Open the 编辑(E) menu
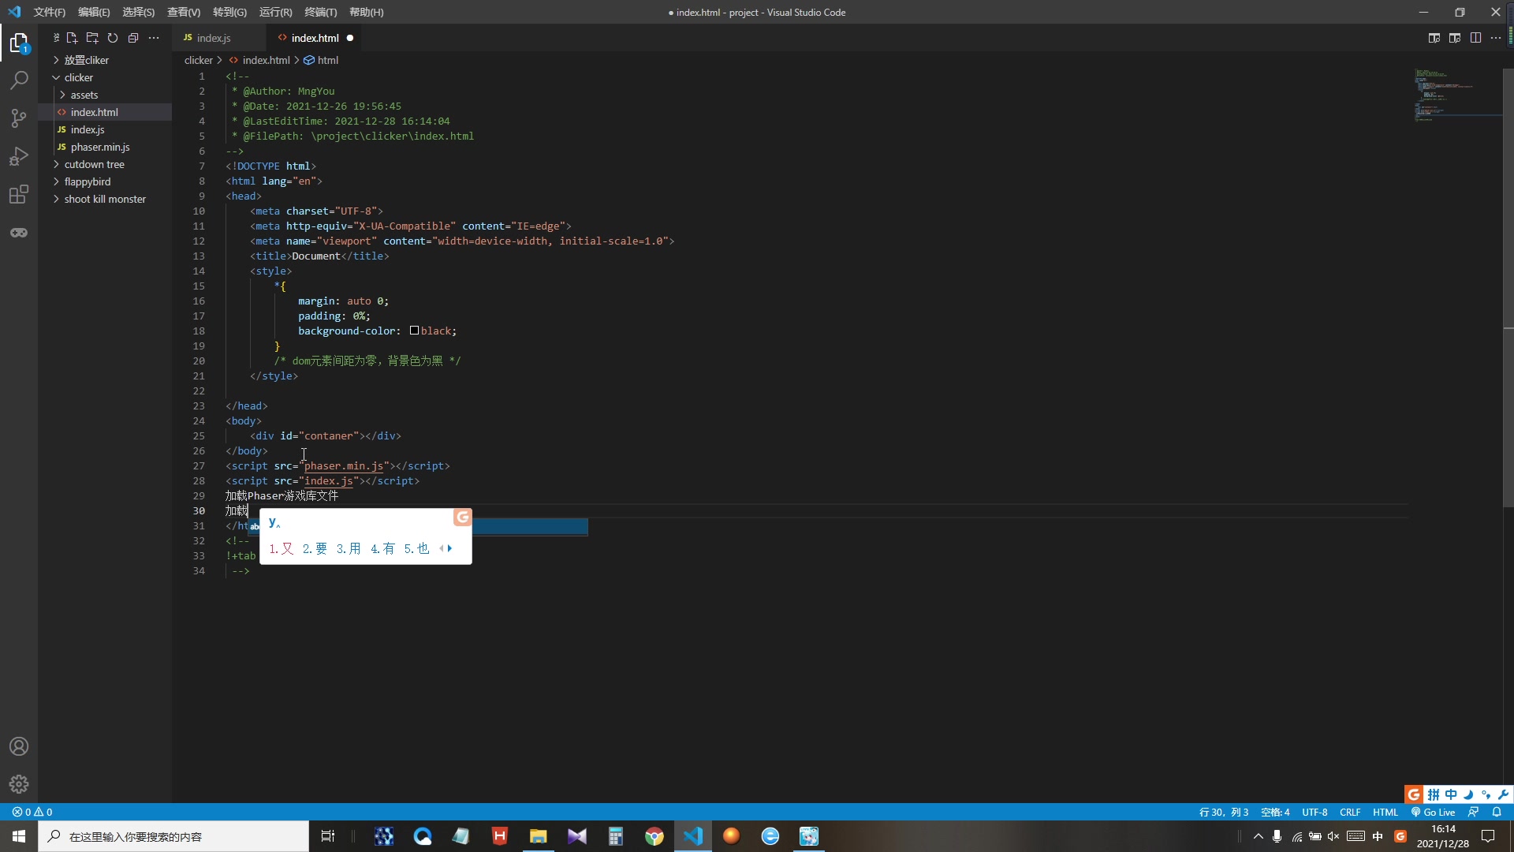Screen dimensions: 1514x852 pyautogui.click(x=94, y=12)
